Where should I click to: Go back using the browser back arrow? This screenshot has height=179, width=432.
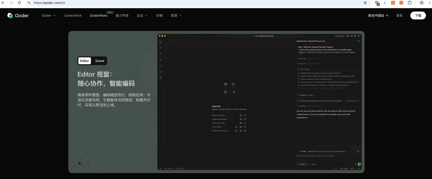coord(3,3)
